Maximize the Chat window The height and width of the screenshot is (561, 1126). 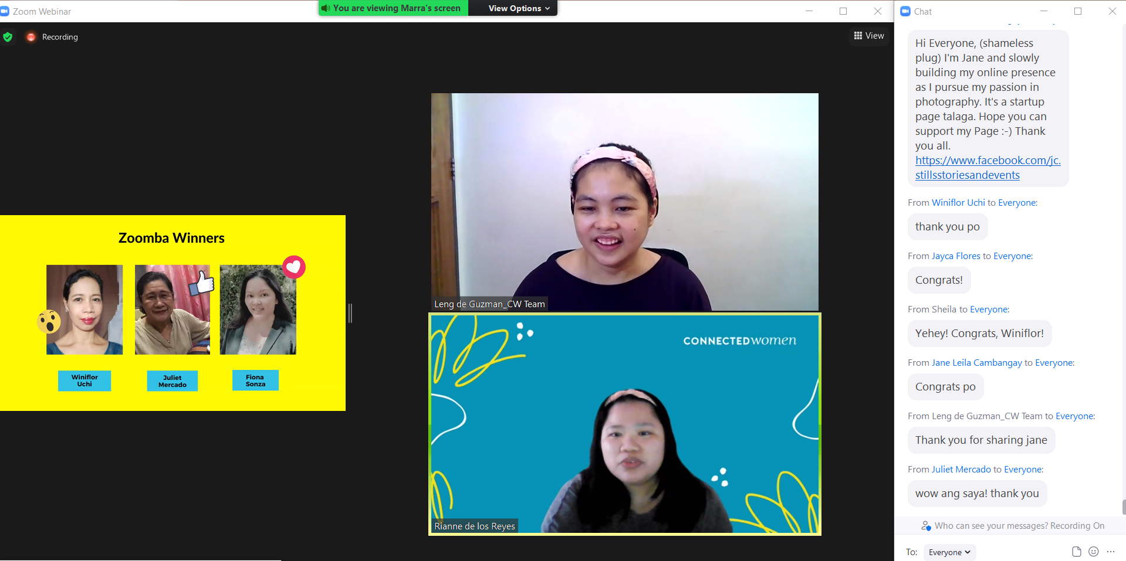point(1078,11)
